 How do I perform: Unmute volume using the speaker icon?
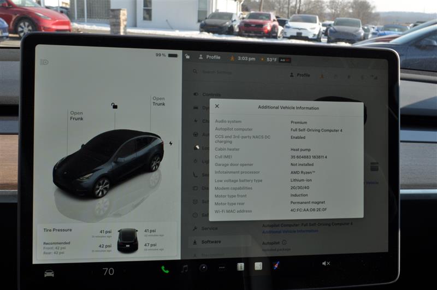(x=326, y=263)
